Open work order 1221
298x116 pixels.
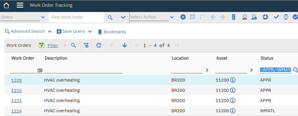pos(16,101)
